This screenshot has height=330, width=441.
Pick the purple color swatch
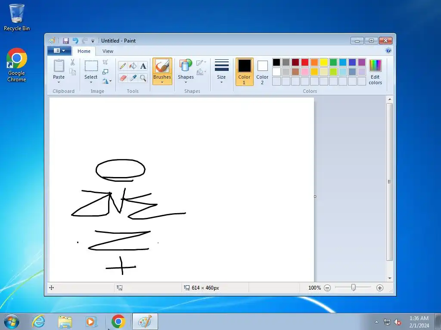362,62
